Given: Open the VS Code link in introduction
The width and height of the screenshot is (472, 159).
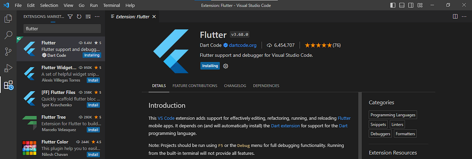Looking at the screenshot, I should (x=166, y=118).
